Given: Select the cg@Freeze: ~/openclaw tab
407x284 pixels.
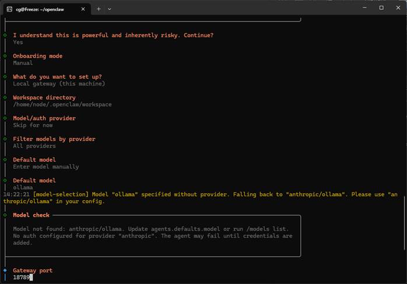Looking at the screenshot, I should pos(44,8).
